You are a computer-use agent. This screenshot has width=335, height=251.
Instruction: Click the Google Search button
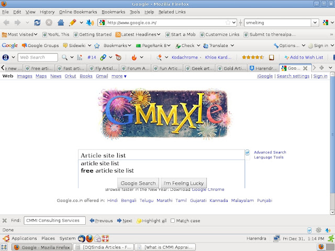click(138, 183)
